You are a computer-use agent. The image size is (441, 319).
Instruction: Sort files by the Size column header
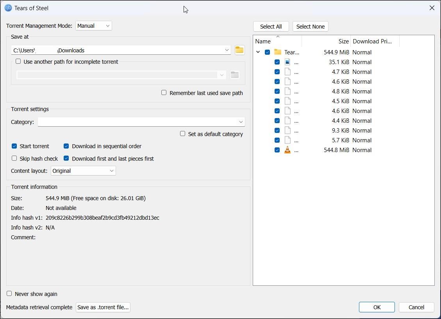(326, 41)
